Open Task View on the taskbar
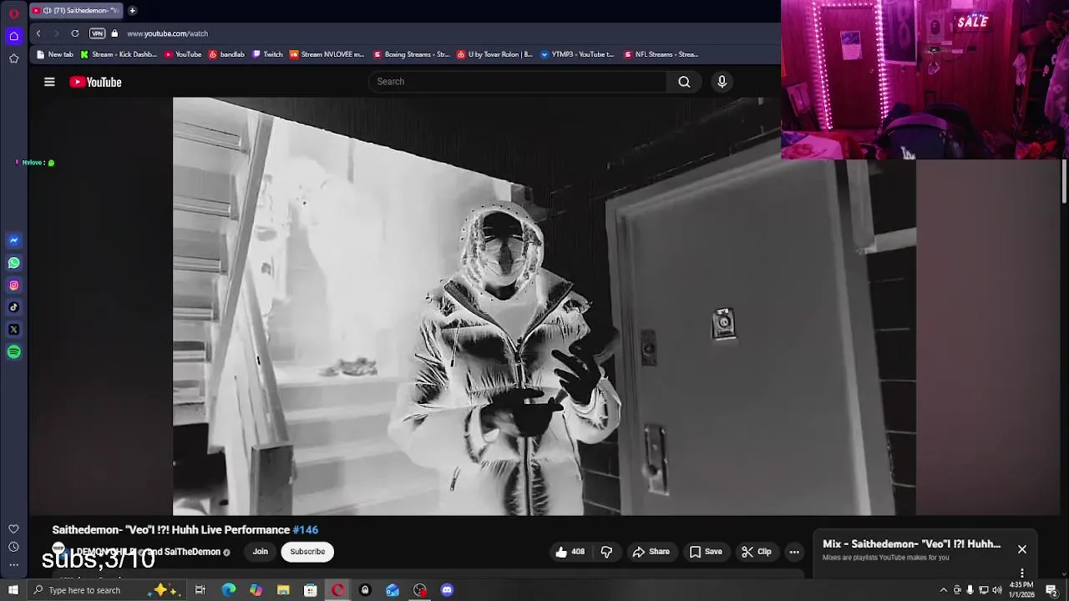This screenshot has height=601, width=1069. point(200,590)
